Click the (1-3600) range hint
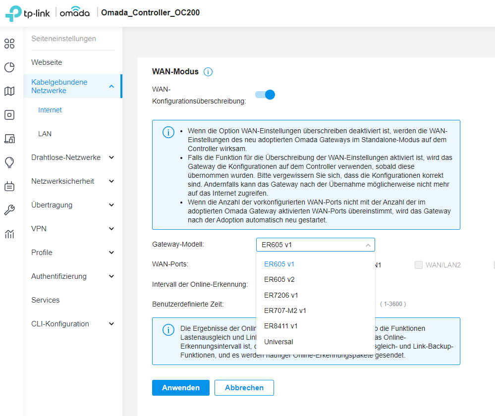 coord(393,304)
